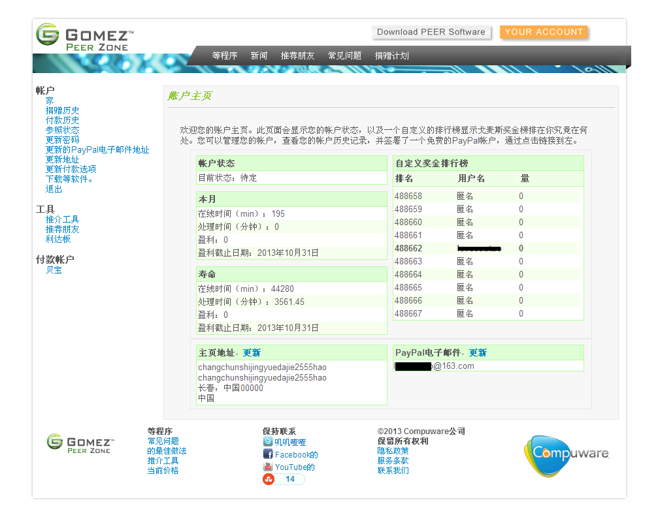
Task: Click 更新 next to PayPal电子邮件
Action: click(478, 353)
